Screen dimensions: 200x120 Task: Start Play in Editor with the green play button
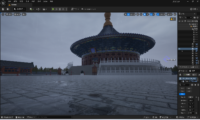click(53, 9)
